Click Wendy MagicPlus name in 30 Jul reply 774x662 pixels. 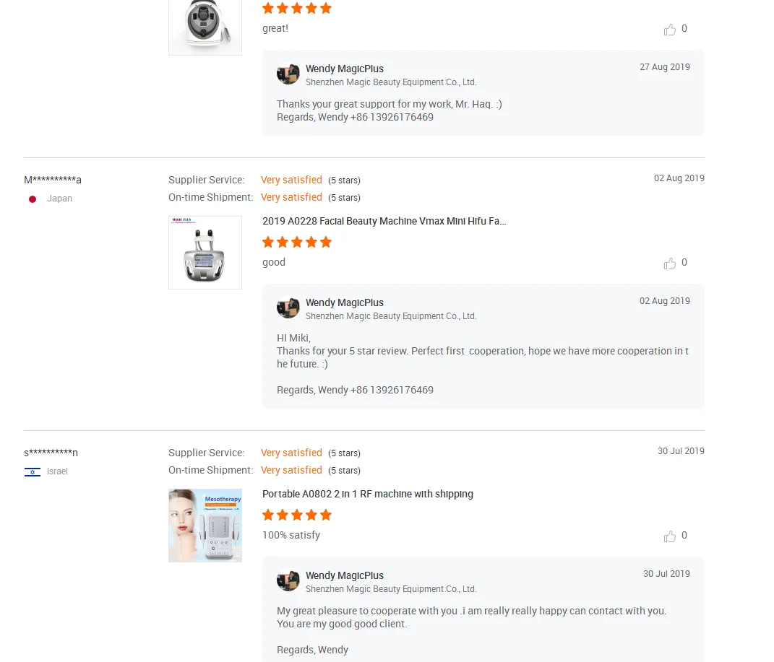344,575
